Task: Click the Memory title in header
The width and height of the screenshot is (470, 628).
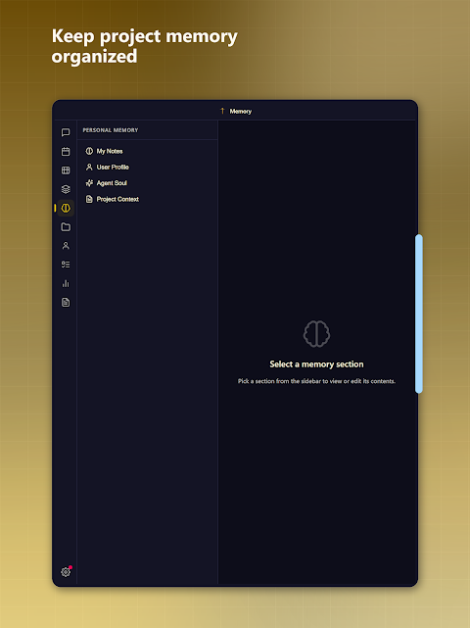Action: pos(241,112)
